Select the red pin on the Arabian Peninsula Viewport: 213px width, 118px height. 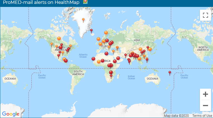(x=125, y=55)
